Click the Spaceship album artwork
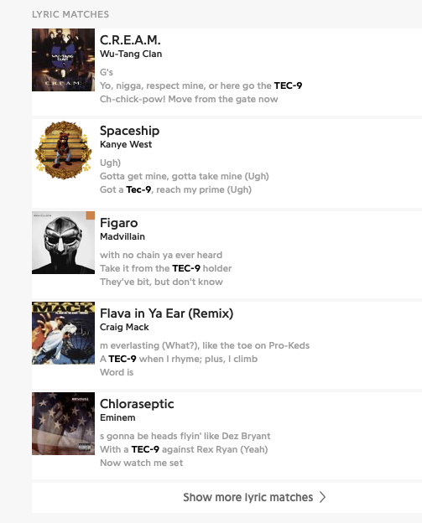 click(x=63, y=150)
